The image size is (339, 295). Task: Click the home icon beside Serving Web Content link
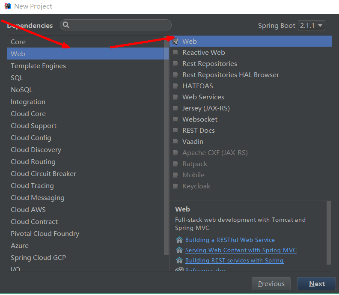(x=179, y=250)
